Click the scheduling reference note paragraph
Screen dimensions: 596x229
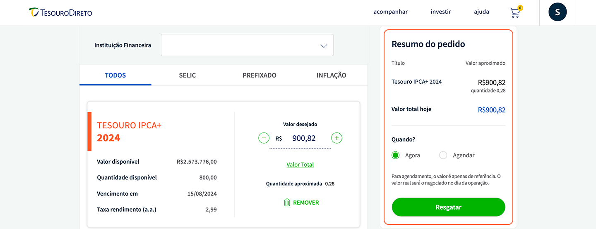click(446, 179)
